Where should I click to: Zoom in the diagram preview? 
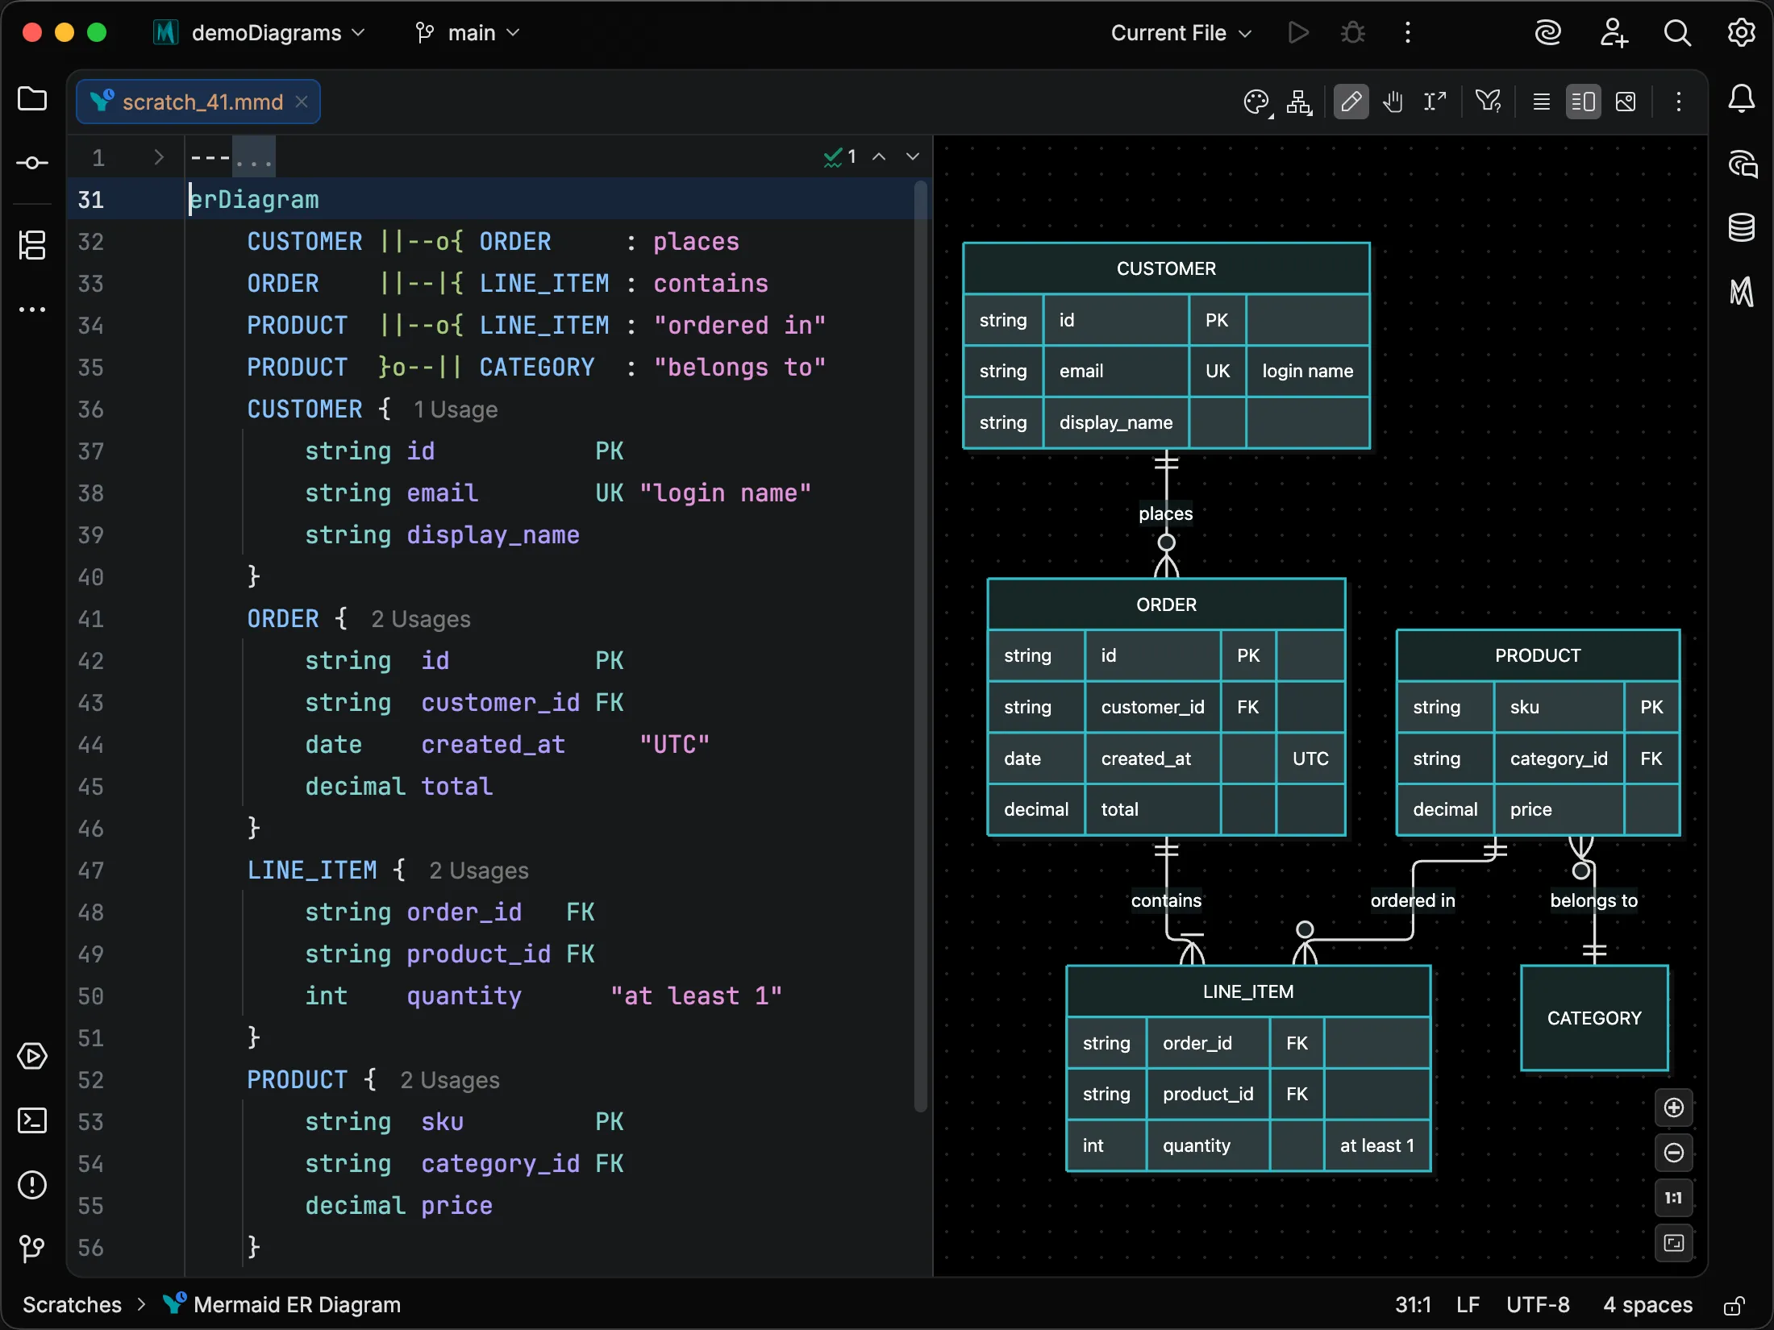pos(1674,1108)
